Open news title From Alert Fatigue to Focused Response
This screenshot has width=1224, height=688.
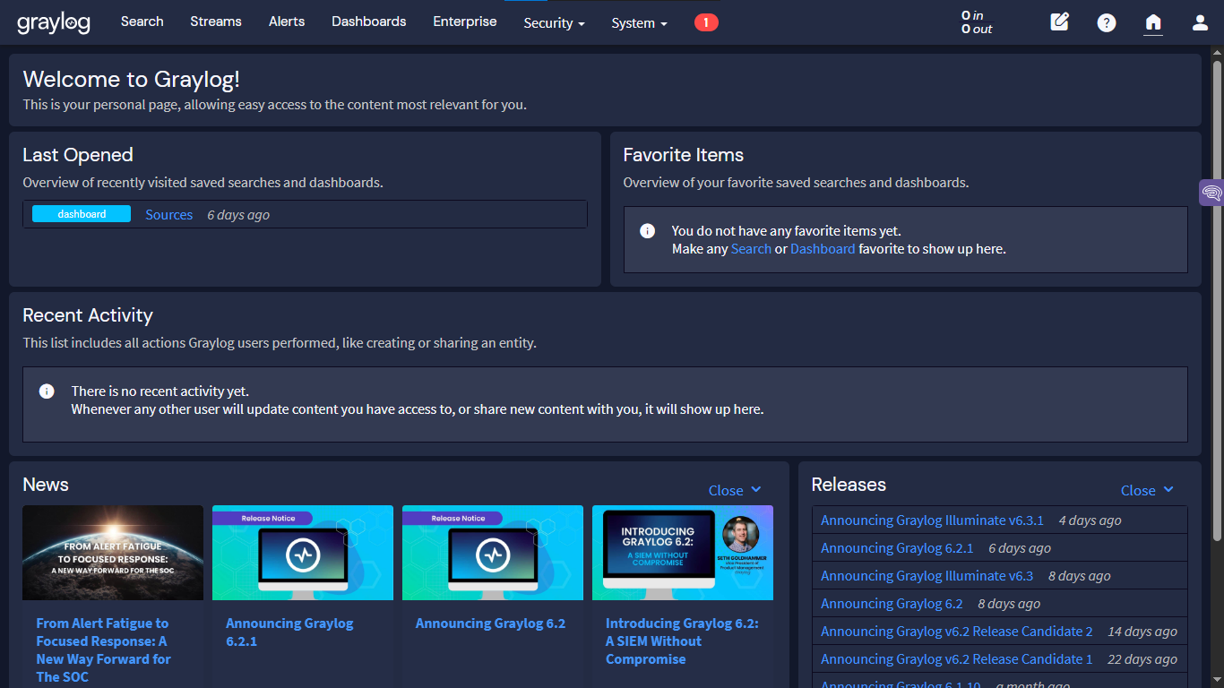click(104, 650)
